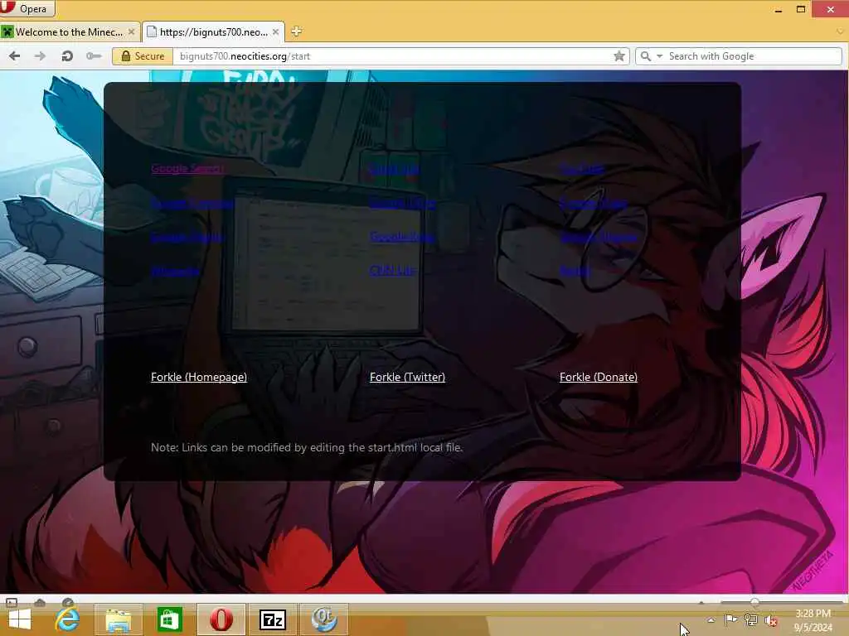
Task: Click the password wand key icon
Action: (94, 55)
